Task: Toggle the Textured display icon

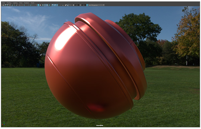Action: (x=45, y=5)
